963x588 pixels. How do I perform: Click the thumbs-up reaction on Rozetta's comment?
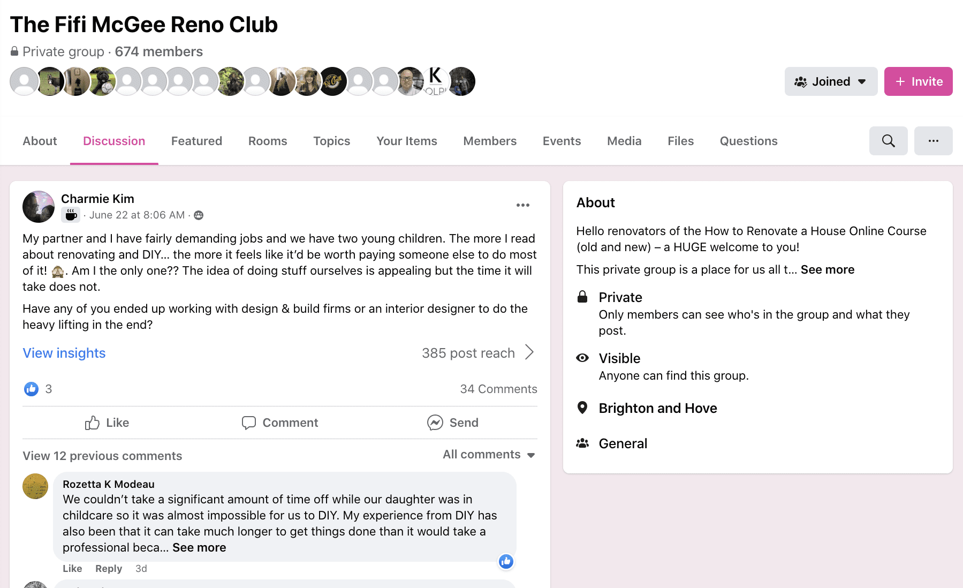coord(506,562)
